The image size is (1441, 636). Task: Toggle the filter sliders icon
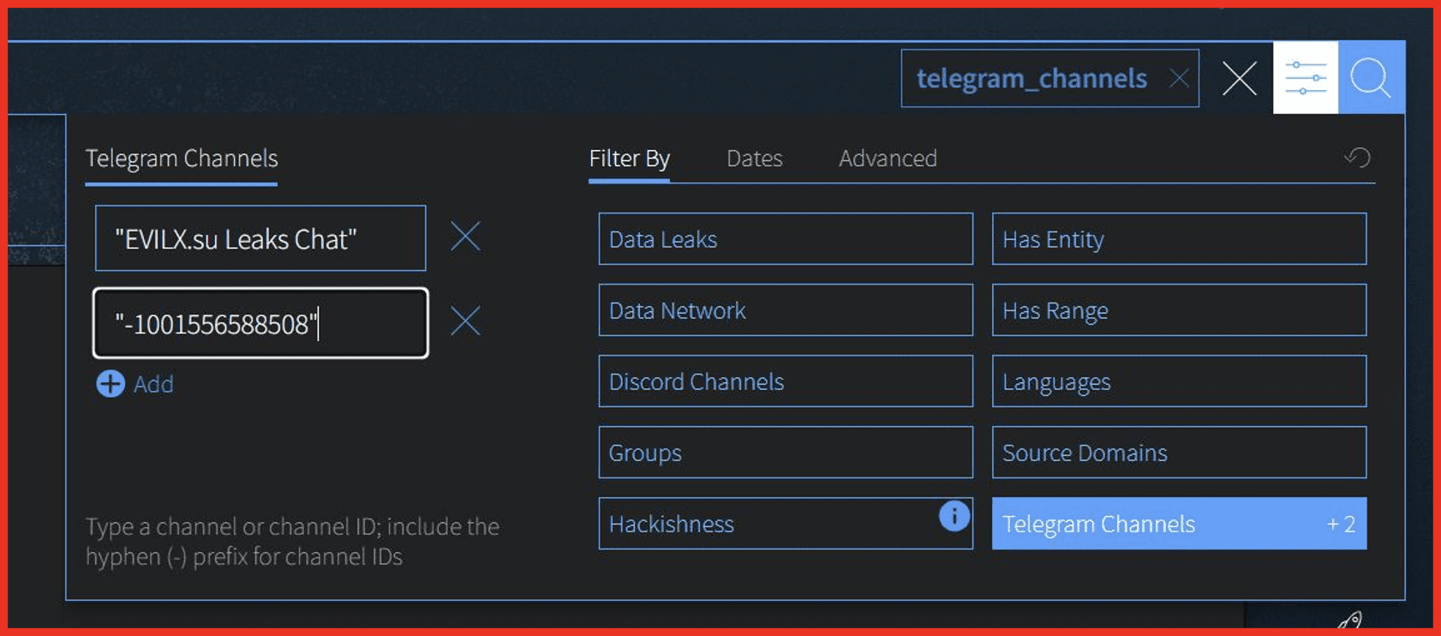[x=1306, y=78]
